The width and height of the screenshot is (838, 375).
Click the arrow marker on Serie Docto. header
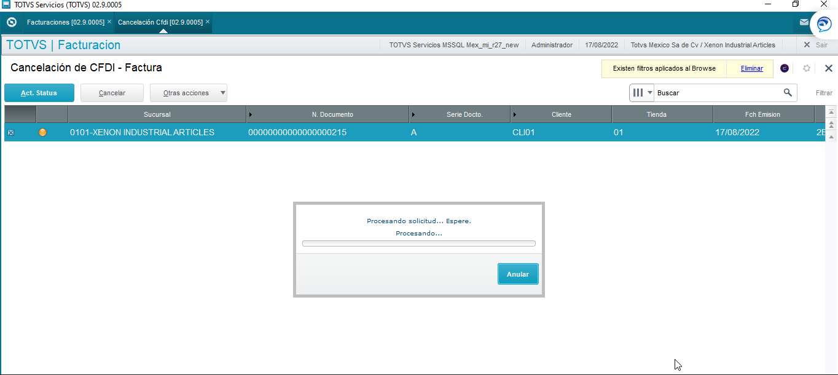pyautogui.click(x=413, y=114)
